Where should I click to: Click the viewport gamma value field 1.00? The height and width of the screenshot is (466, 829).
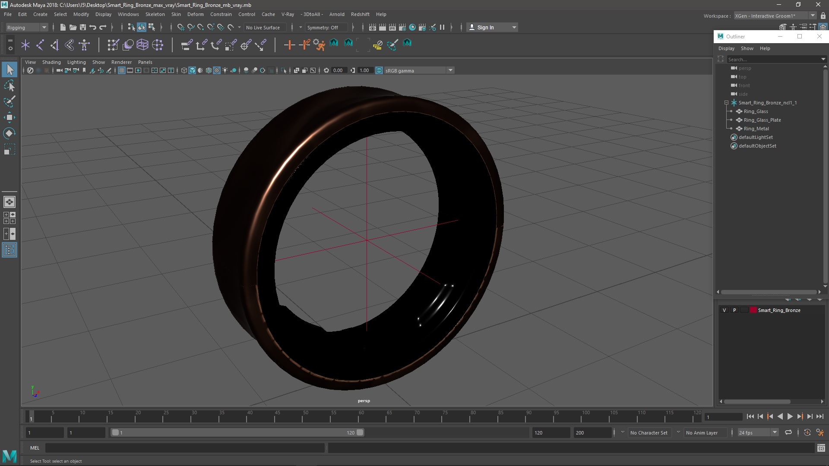tap(364, 70)
